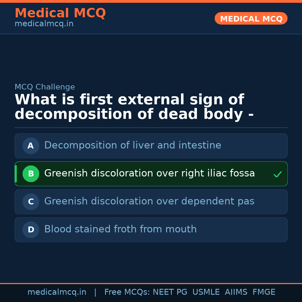The height and width of the screenshot is (302, 302).
Task: Choose "Blood stained froth from mouth" text
Action: pyautogui.click(x=120, y=229)
